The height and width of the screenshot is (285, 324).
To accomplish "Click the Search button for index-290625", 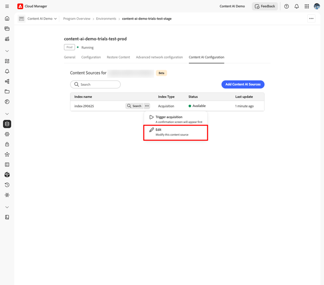I will pos(134,106).
